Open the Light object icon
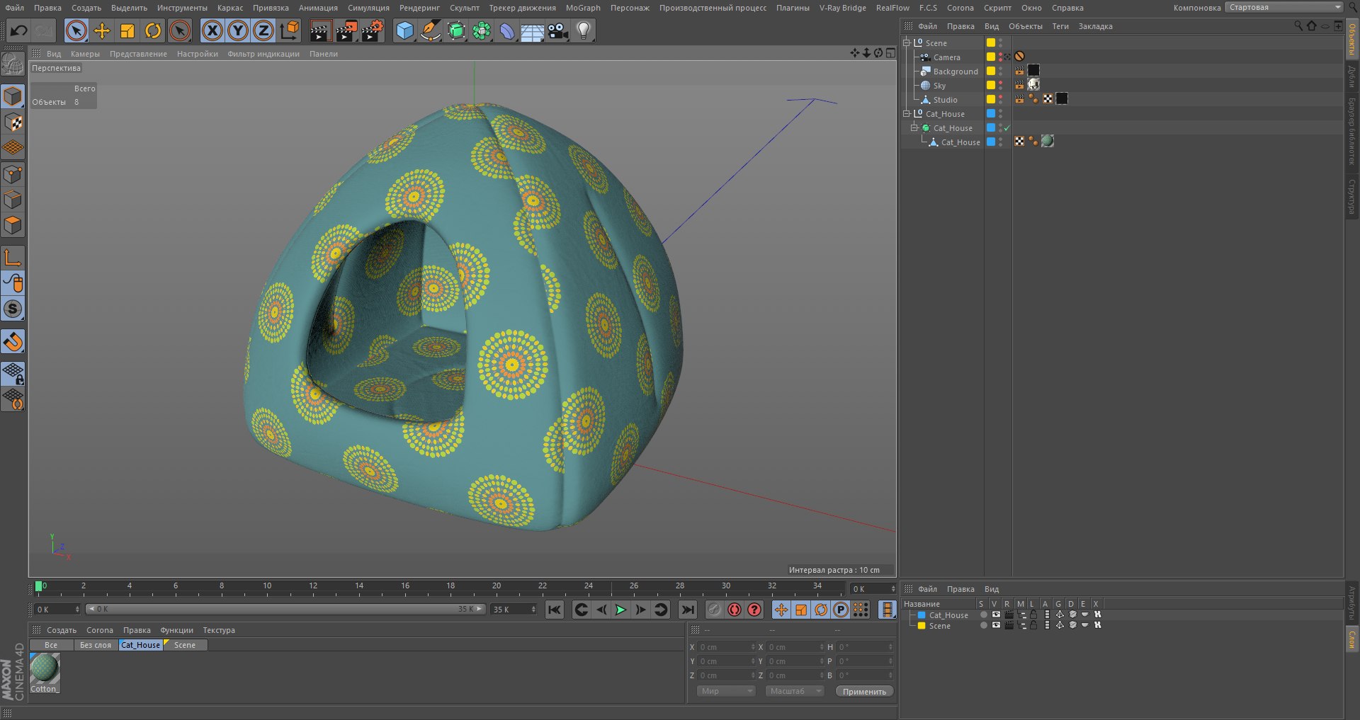The width and height of the screenshot is (1360, 720). pyautogui.click(x=583, y=30)
